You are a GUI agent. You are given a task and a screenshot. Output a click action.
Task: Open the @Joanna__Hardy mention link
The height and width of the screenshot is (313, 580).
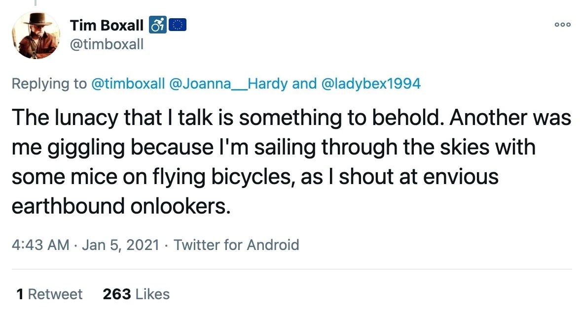(x=228, y=84)
